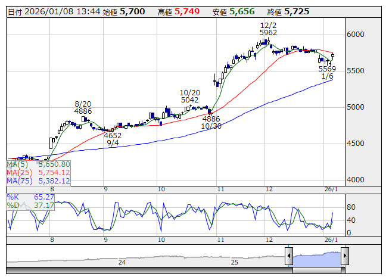Click the left range handle arrow

tap(289, 257)
